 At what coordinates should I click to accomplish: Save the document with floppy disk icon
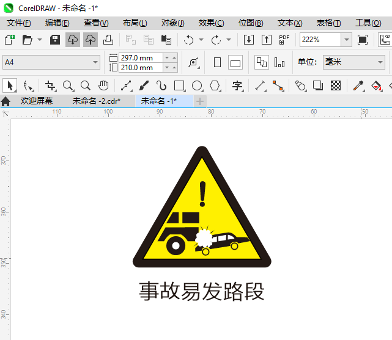55,40
